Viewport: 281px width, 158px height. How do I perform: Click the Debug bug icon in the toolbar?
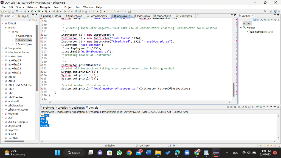[25, 12]
